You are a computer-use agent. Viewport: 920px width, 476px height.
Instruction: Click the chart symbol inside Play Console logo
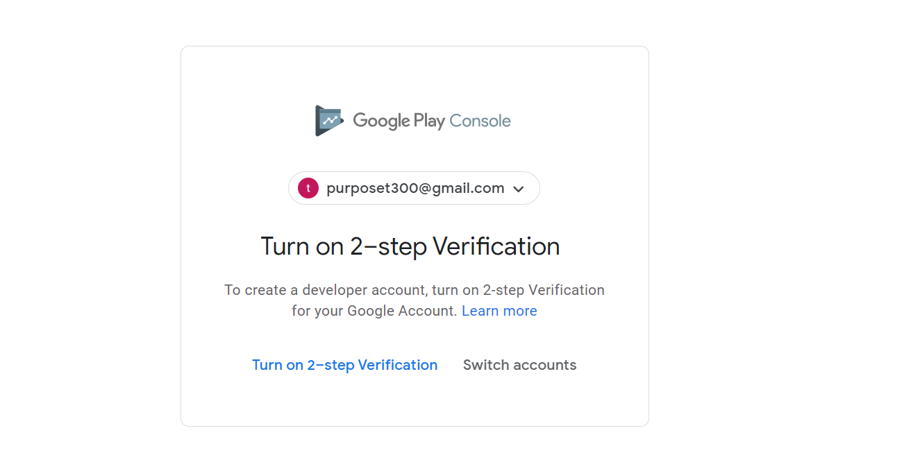click(330, 120)
